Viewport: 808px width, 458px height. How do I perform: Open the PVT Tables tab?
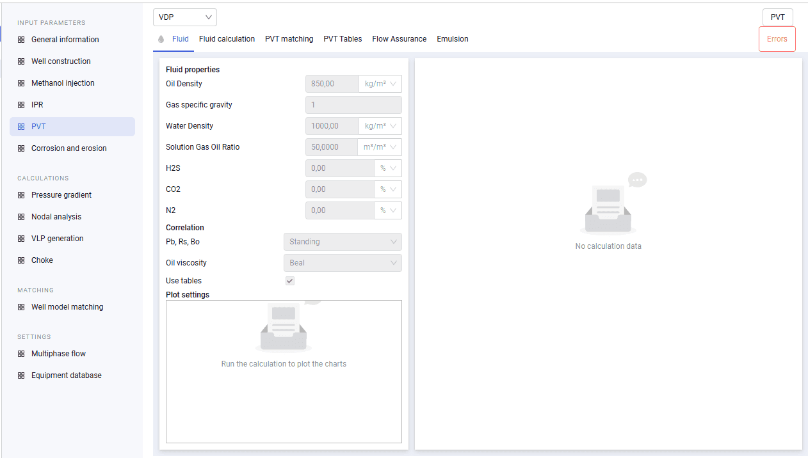click(343, 39)
